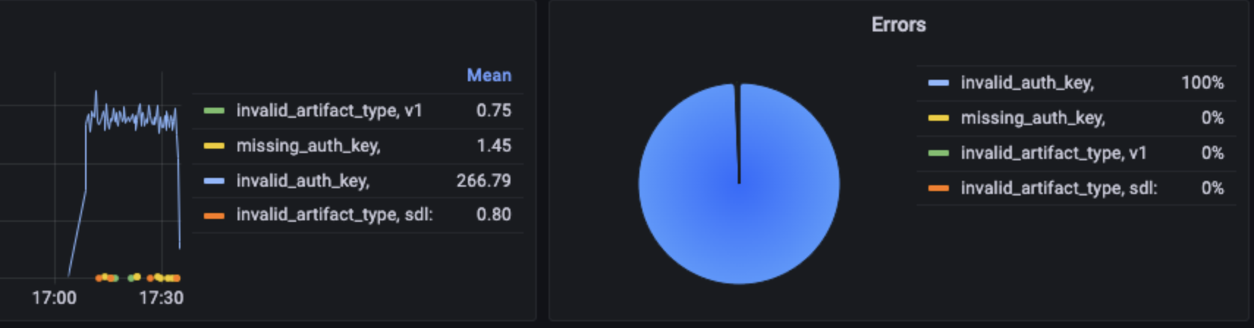Click blue swatch next to invalid_auth_key mean 266.79

click(214, 181)
